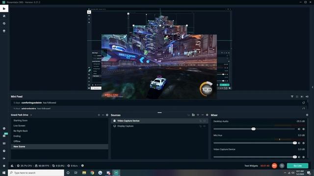Viewport: 314px width, 176px height.
Task: Open the Help question-mark icon in sidebar
Action: 4,151
